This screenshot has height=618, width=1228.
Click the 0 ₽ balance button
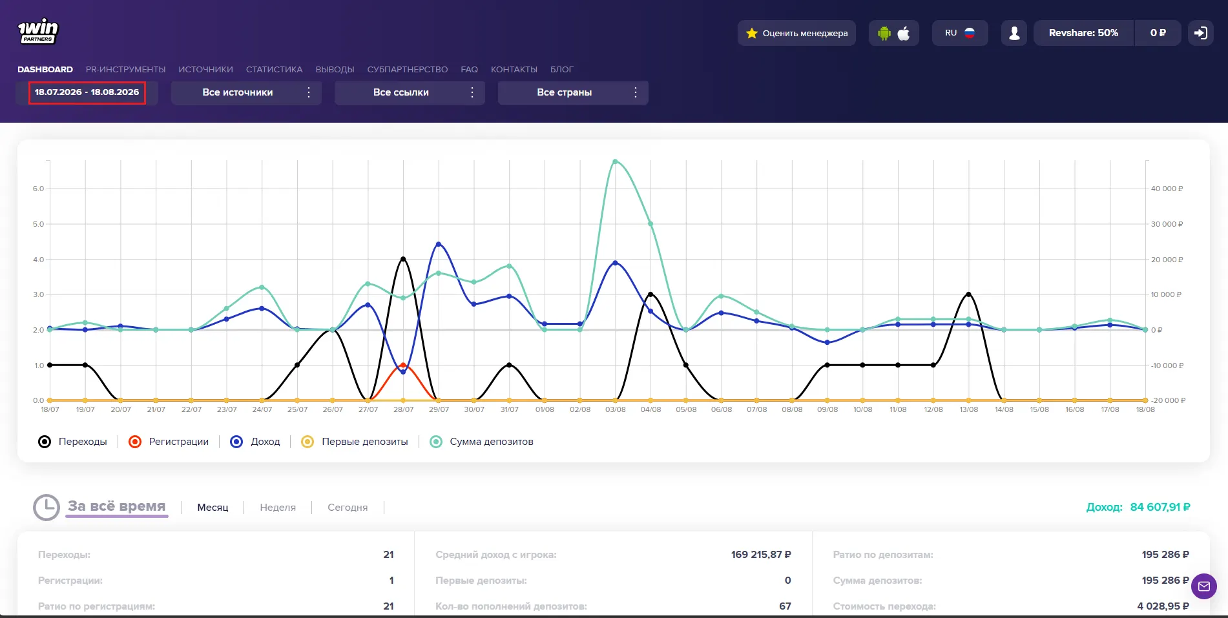pyautogui.click(x=1158, y=33)
